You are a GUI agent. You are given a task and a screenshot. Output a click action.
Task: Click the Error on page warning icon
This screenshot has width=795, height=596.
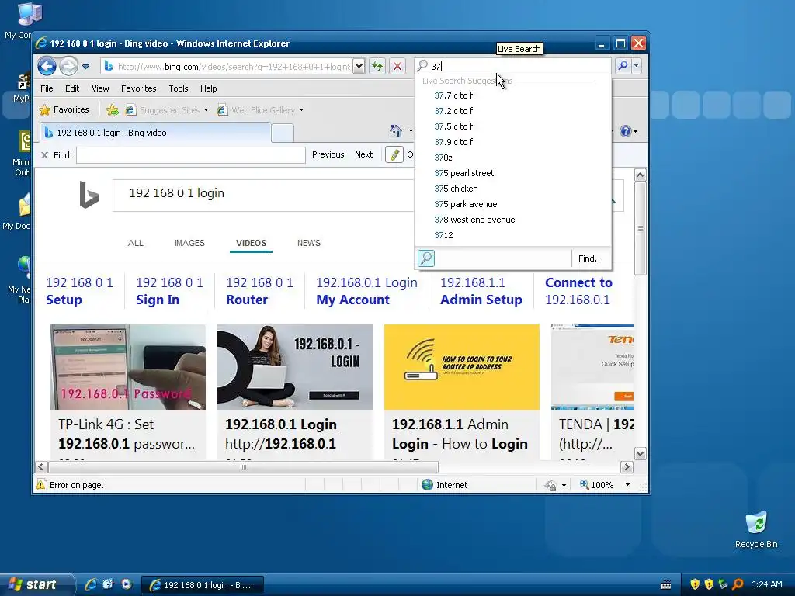tap(41, 485)
